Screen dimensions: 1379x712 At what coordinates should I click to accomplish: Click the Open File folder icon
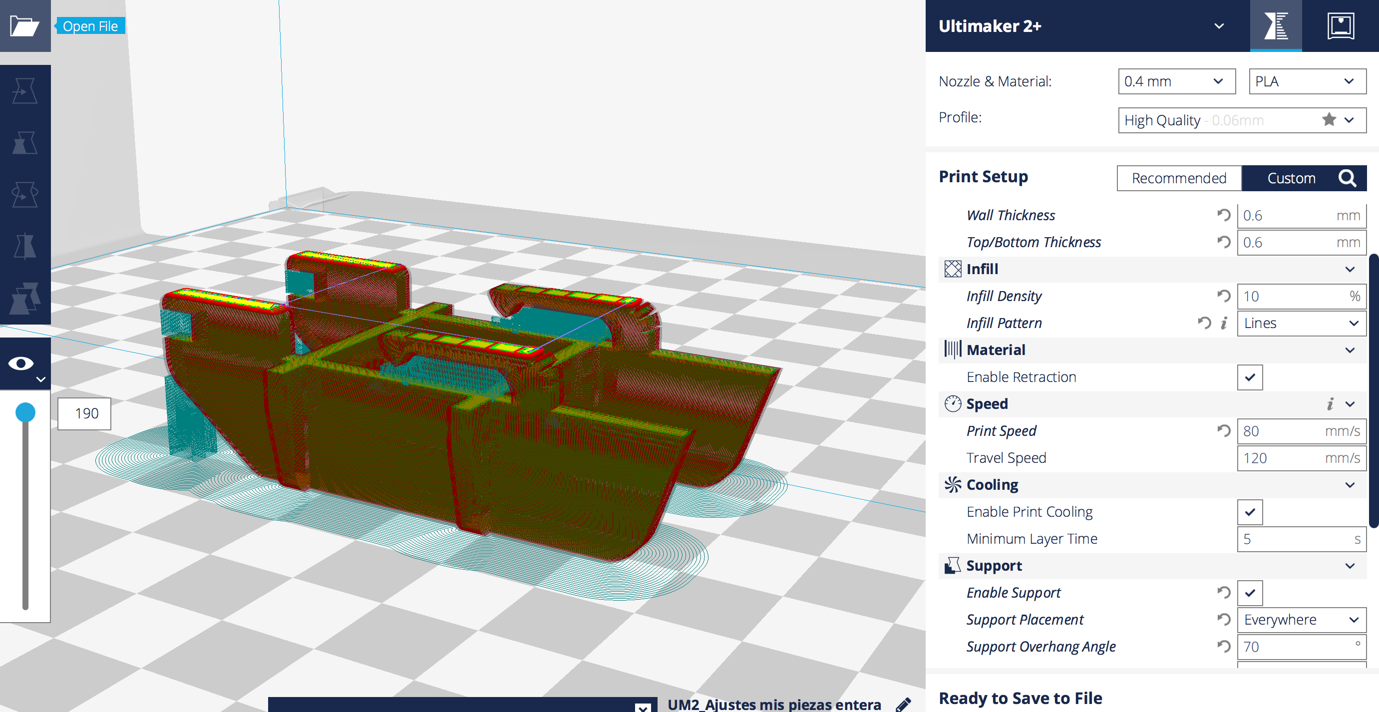pos(24,25)
